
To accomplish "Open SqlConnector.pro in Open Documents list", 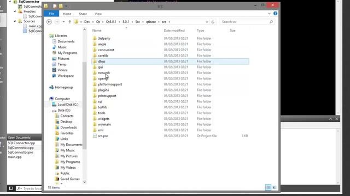I will click(21, 152).
